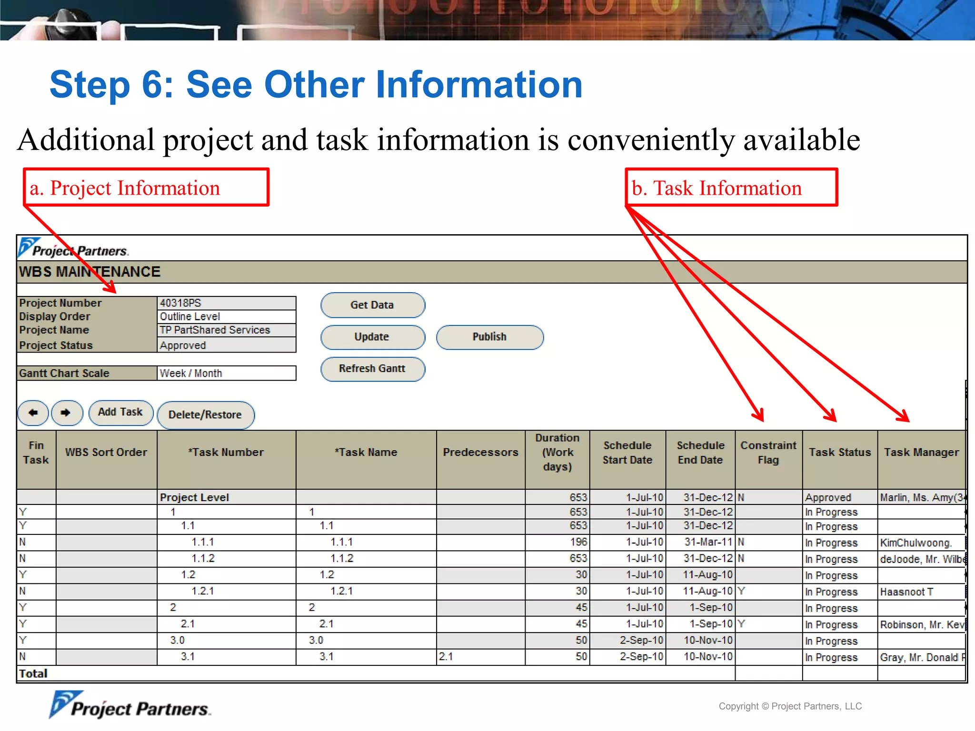
Task: Select the end date 31-Mar-11 cell
Action: pos(701,542)
